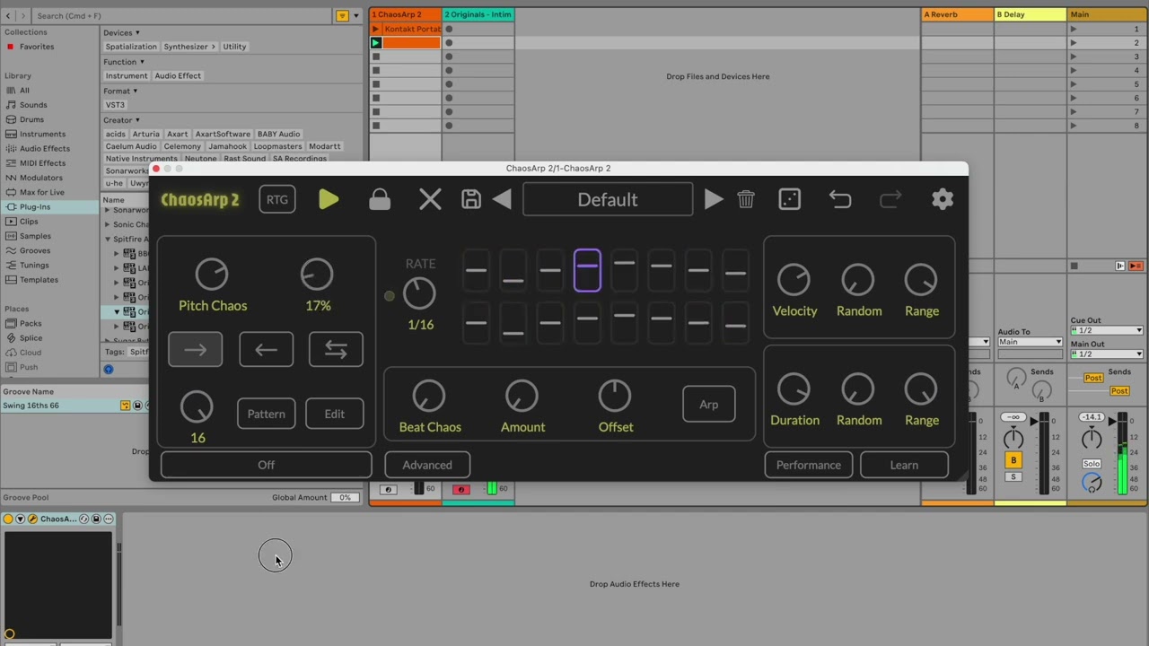Solo the B Delay track with S button
Screen dimensions: 1149x646
(x=1013, y=477)
